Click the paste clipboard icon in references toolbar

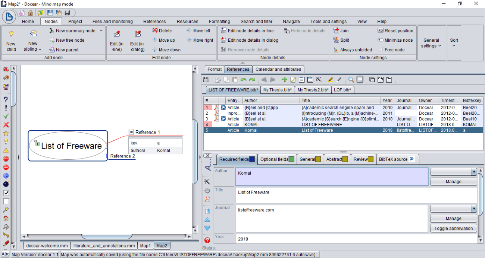click(x=235, y=79)
